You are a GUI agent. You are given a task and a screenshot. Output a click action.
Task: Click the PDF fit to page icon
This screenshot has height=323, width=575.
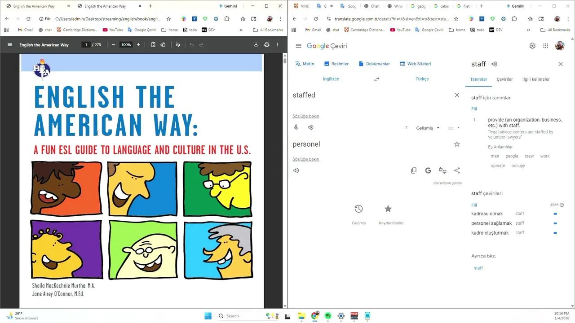(x=153, y=45)
